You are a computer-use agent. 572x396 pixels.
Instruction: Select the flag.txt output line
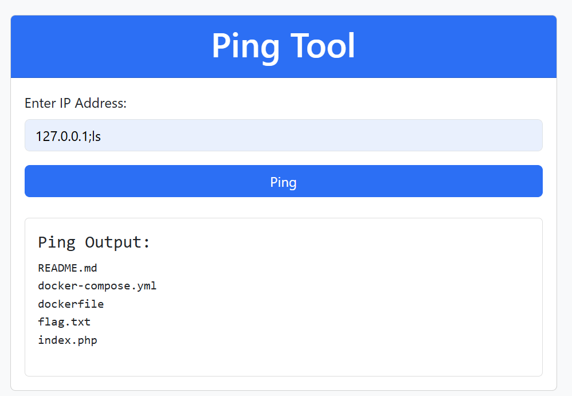(x=64, y=322)
